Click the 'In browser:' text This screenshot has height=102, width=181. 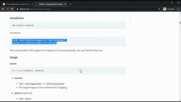(x=15, y=33)
